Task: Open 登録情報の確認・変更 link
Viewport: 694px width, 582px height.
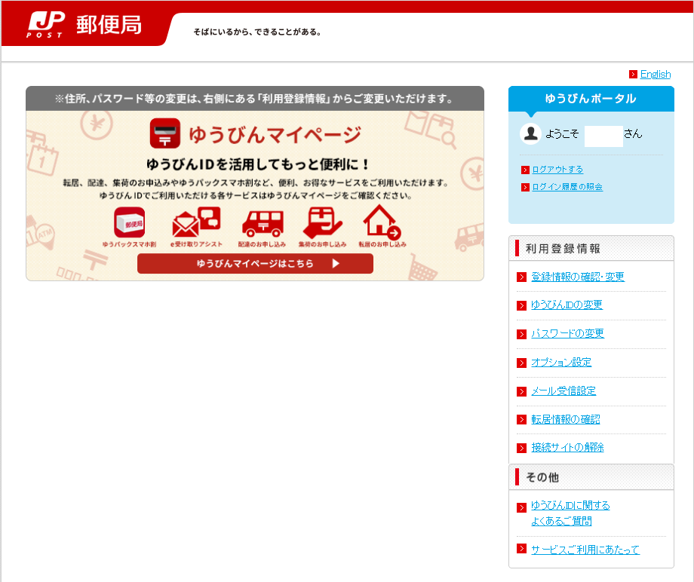Action: point(578,277)
